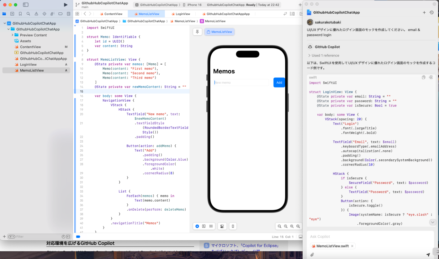Expand the Preview Content folder
This screenshot has height=259, width=439.
13,35
